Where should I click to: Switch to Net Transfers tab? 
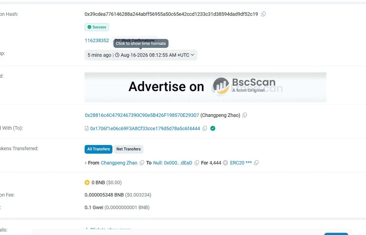click(128, 149)
